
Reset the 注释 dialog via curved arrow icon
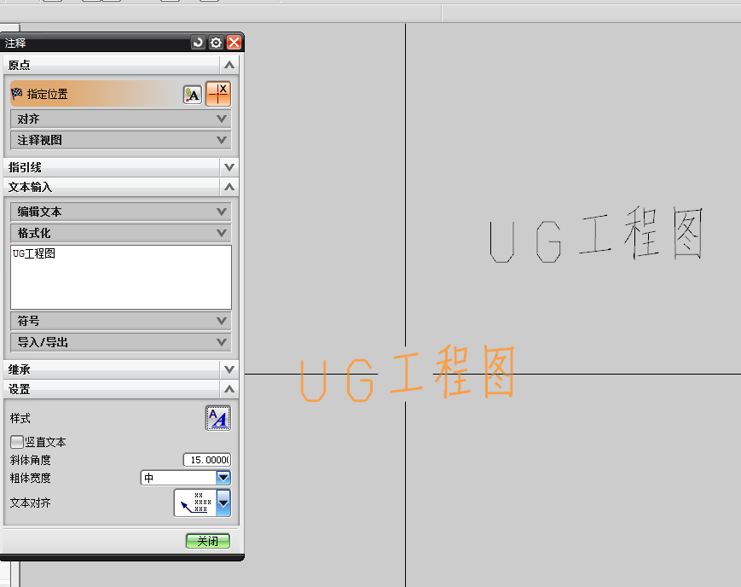(197, 42)
